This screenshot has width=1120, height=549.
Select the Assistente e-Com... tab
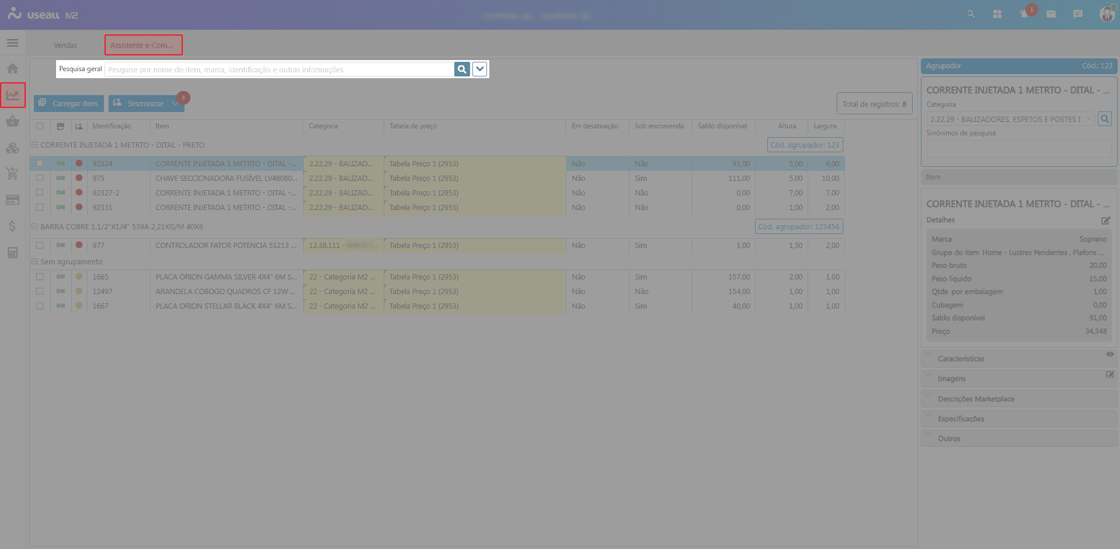coord(142,46)
